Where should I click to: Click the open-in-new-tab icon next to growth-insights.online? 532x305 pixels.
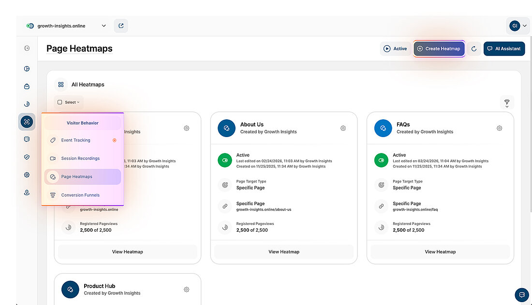pyautogui.click(x=121, y=26)
